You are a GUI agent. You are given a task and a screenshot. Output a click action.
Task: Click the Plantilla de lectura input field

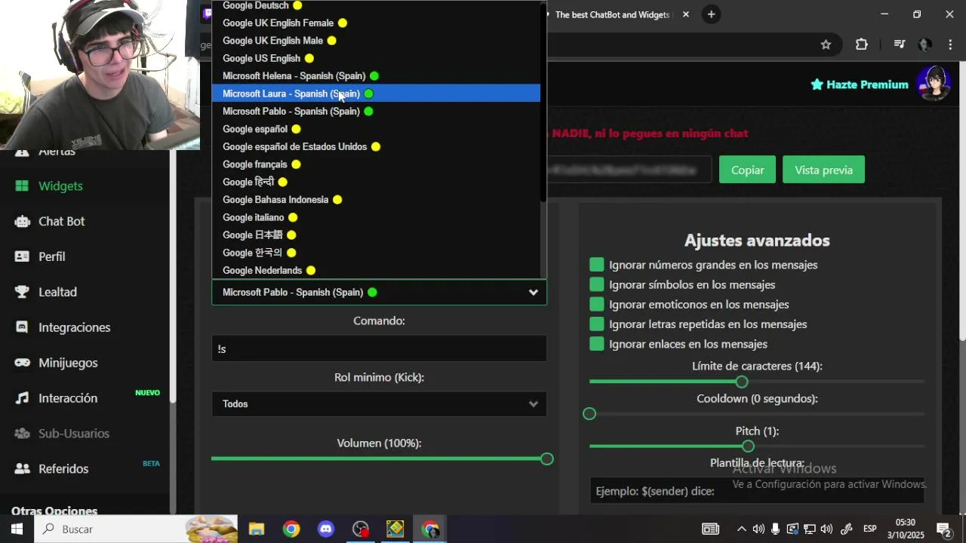(757, 491)
